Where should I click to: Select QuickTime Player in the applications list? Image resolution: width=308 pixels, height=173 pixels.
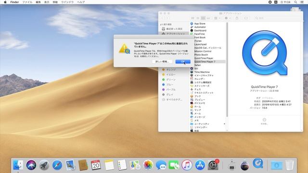[204, 58]
